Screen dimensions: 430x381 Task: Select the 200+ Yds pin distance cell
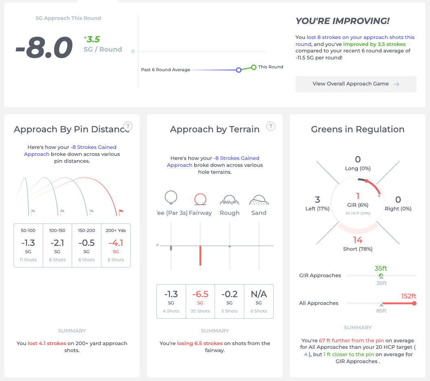pos(116,245)
